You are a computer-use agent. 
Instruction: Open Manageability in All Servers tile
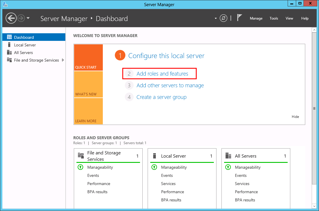click(x=248, y=167)
